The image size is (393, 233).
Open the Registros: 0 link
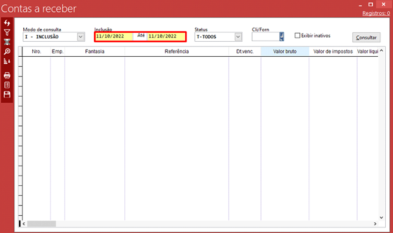[x=376, y=13]
